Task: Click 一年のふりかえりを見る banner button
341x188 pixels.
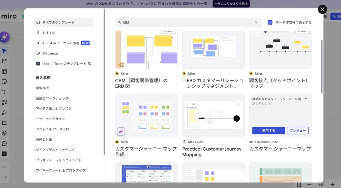Action: tap(231, 4)
